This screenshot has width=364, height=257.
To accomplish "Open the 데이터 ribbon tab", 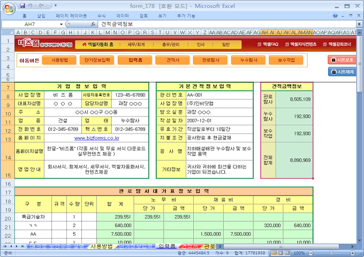I will (x=123, y=16).
